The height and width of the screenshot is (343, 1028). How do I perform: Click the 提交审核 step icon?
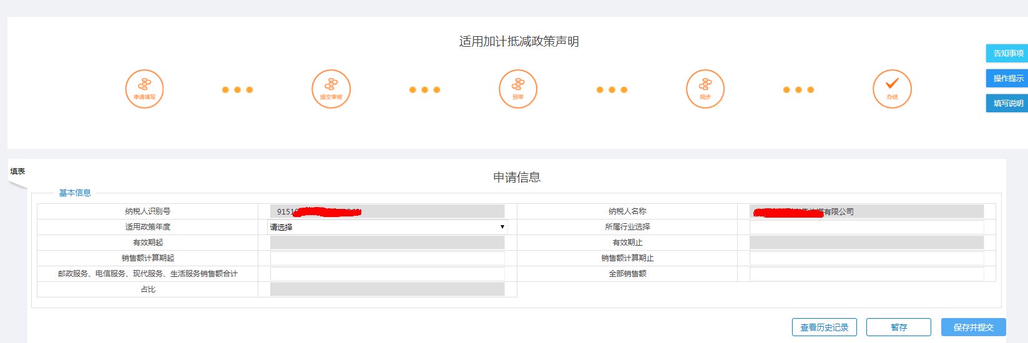tap(331, 89)
